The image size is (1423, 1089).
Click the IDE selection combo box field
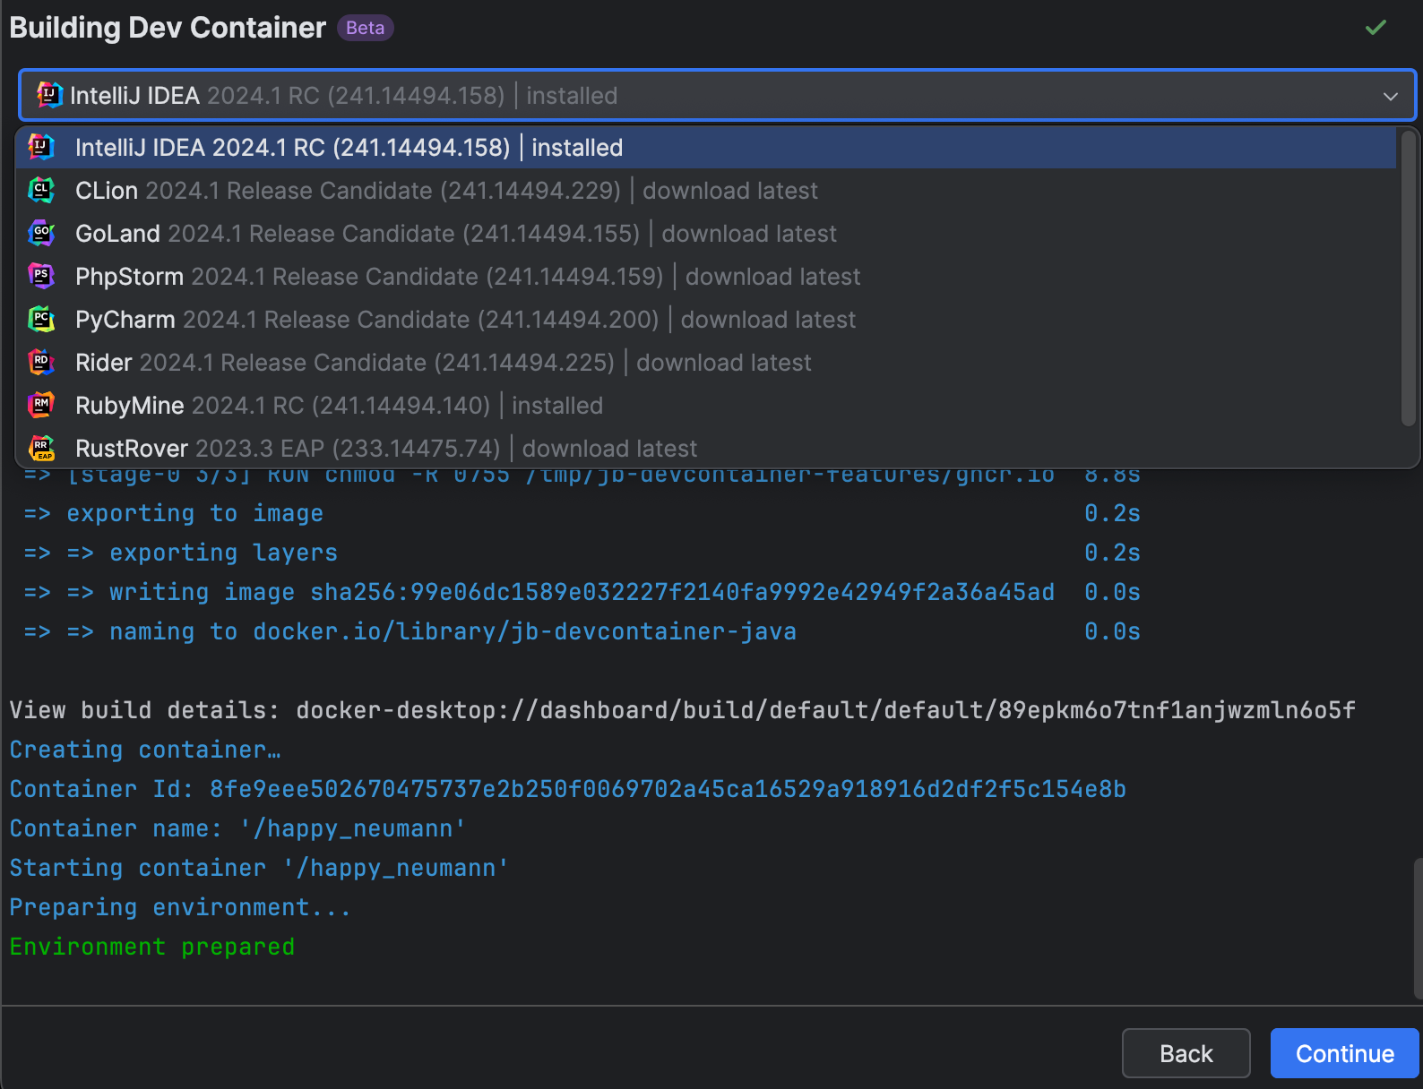tap(717, 95)
